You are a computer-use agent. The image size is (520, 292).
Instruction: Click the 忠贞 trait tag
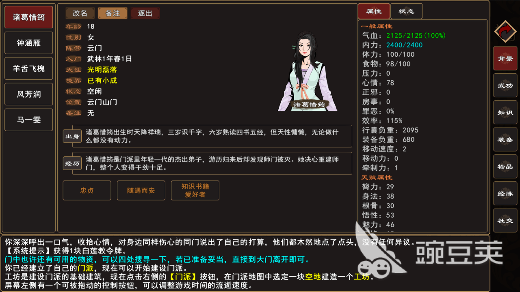coord(87,190)
